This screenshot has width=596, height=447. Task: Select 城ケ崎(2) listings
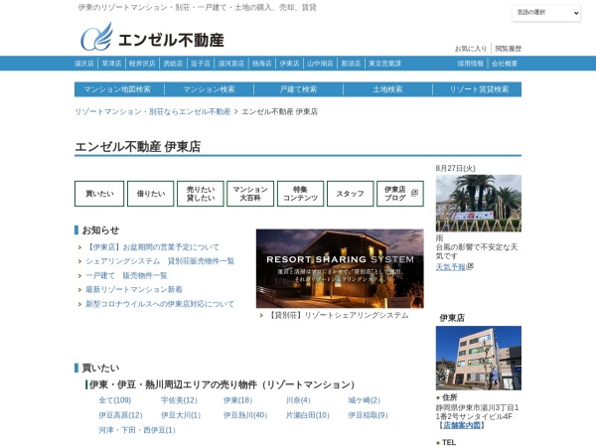click(x=365, y=400)
